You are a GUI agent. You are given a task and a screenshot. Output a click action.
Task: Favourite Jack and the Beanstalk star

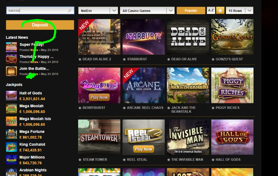tap(169, 108)
